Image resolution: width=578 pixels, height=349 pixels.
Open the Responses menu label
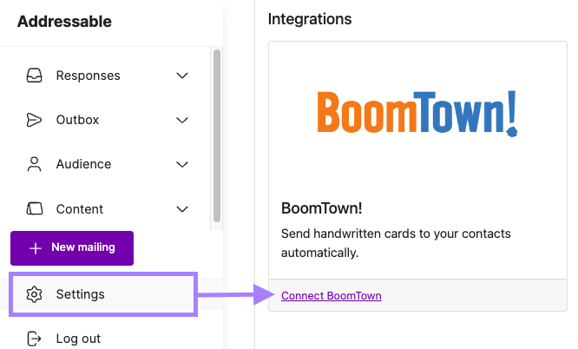pos(88,76)
